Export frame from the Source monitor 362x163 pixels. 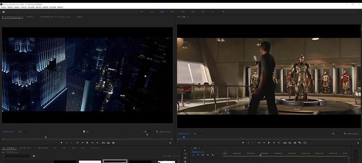click(113, 143)
